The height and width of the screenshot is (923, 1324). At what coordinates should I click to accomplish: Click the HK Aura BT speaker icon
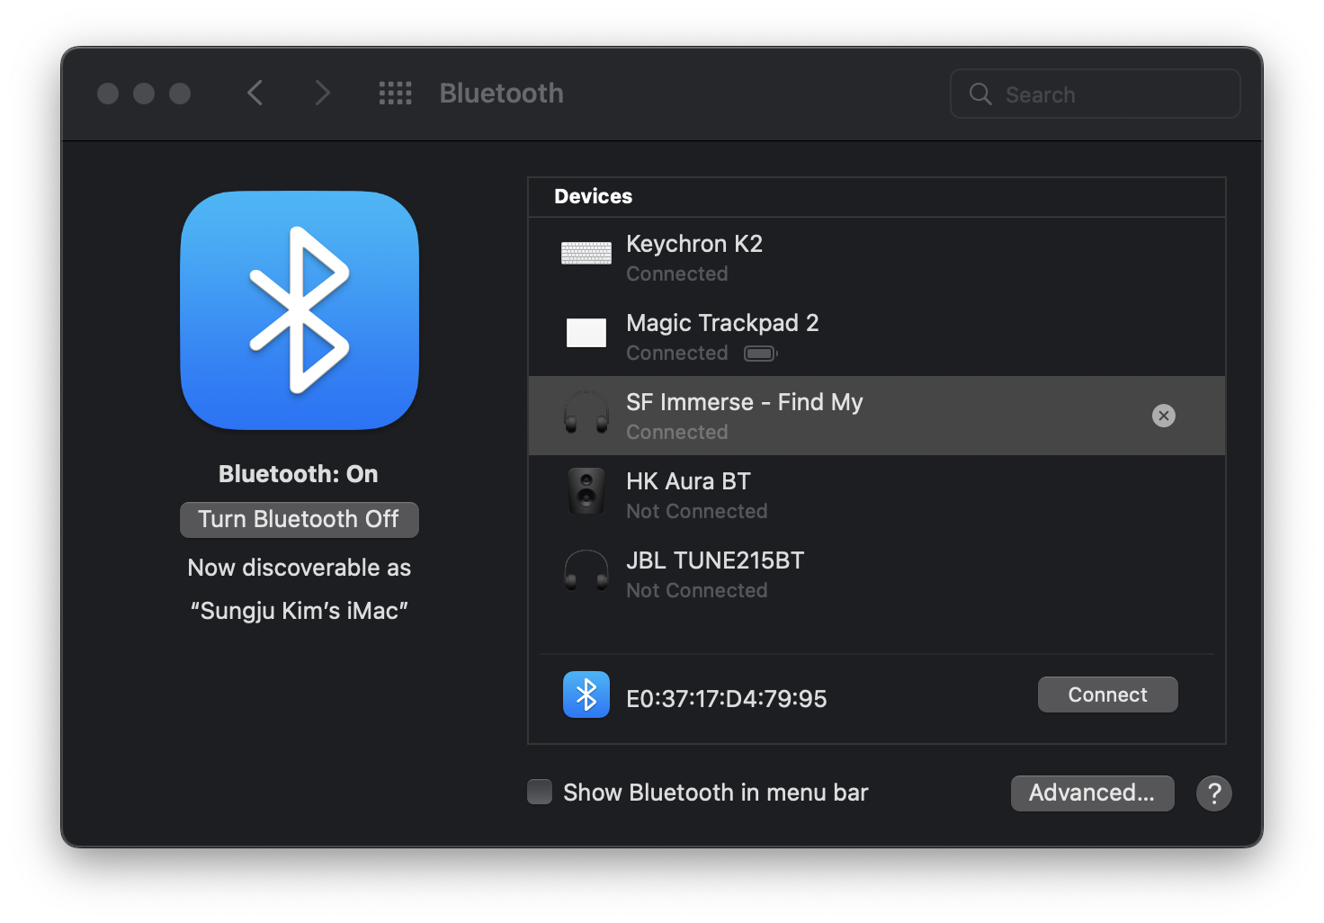[586, 491]
